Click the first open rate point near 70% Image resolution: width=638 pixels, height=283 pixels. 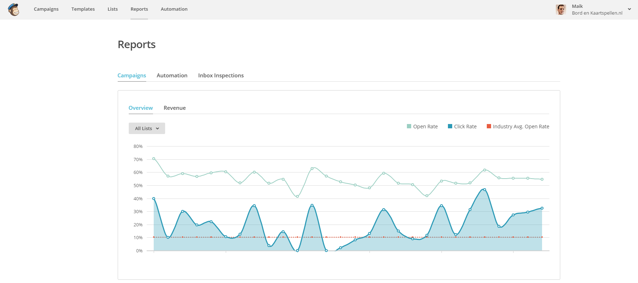pyautogui.click(x=154, y=159)
